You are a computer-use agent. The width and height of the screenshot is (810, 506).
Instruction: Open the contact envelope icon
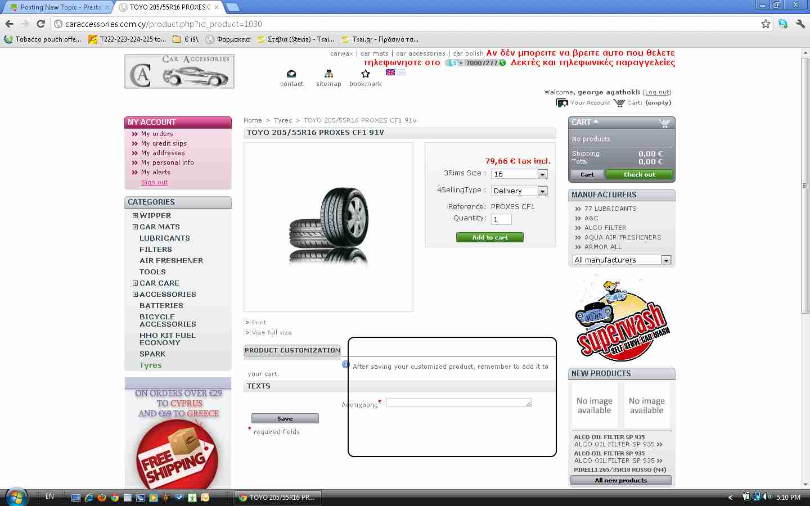291,74
